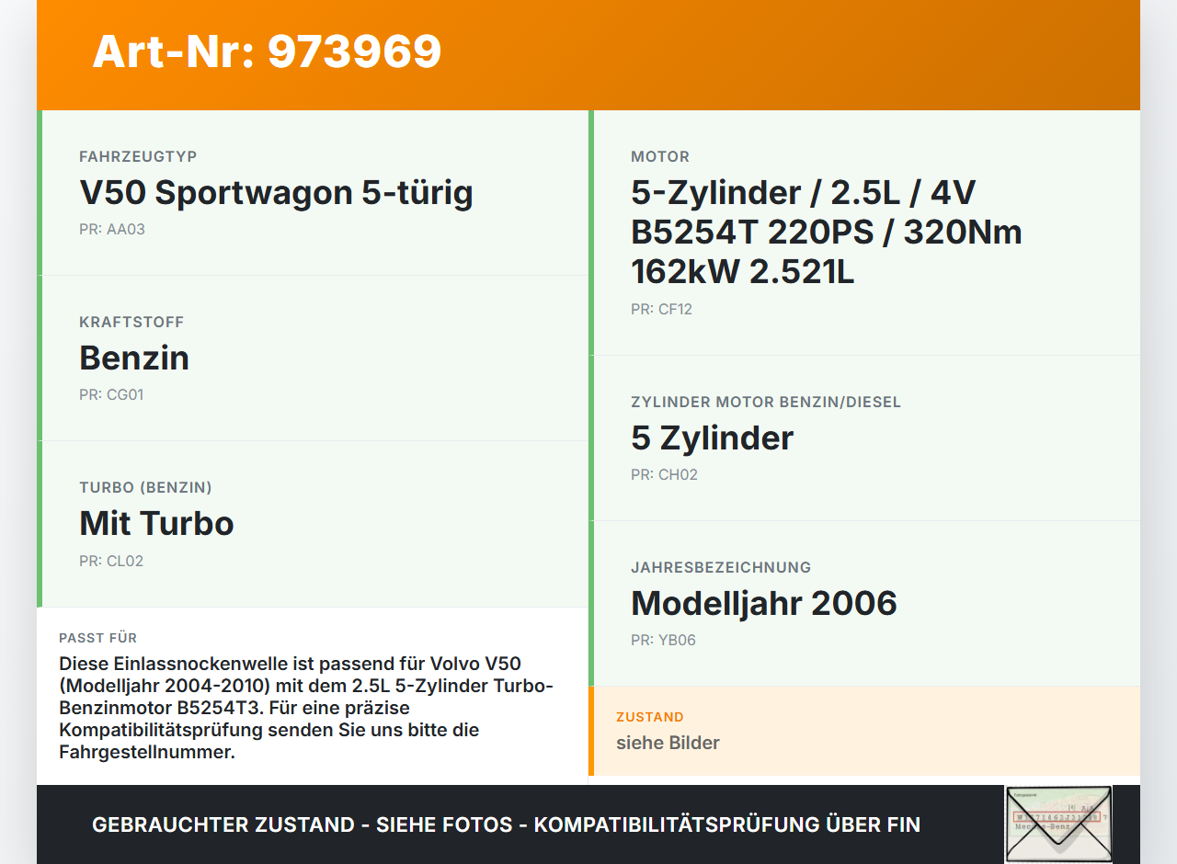Open the Modelljahr 2006 card
The width and height of the screenshot is (1177, 864).
coord(763,603)
